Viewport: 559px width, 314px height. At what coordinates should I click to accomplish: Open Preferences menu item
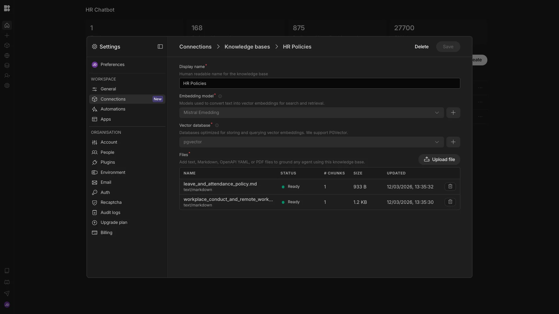tap(112, 65)
